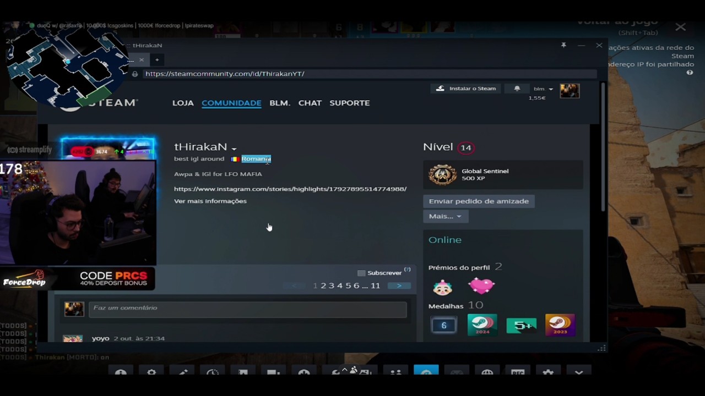Open the COMUNIDADE menu

tap(231, 103)
